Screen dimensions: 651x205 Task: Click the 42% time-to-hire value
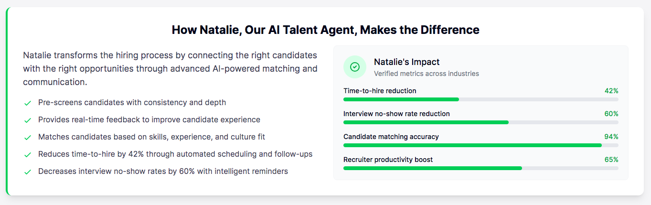(x=611, y=91)
